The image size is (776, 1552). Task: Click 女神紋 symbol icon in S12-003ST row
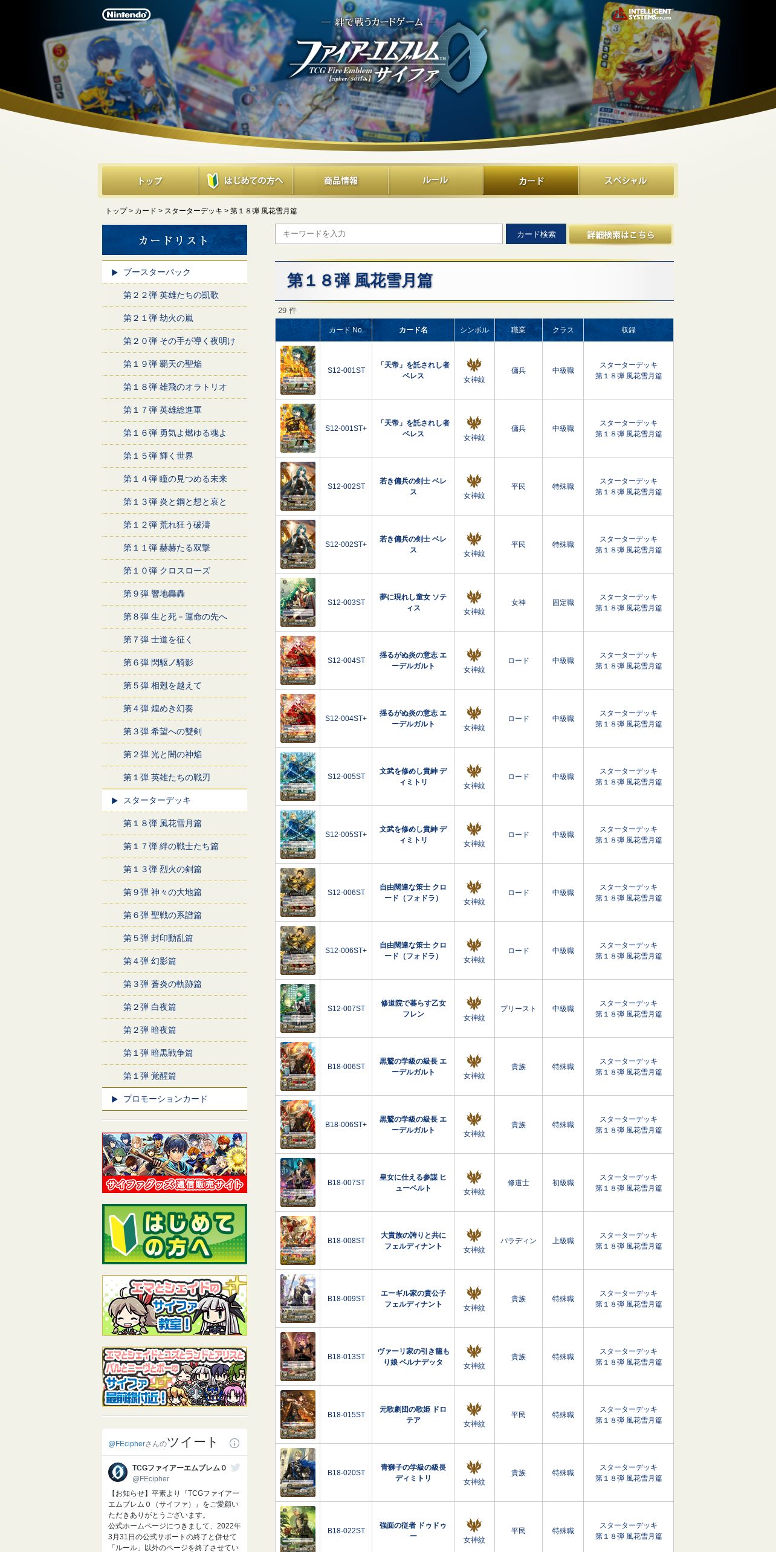(474, 597)
